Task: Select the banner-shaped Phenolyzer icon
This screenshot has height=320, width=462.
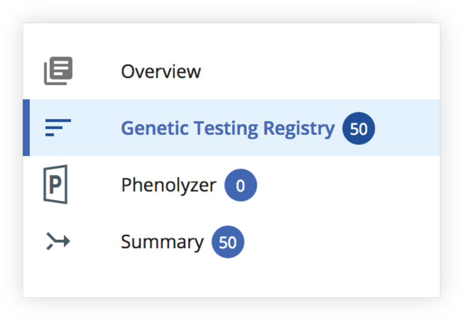Action: [x=56, y=185]
